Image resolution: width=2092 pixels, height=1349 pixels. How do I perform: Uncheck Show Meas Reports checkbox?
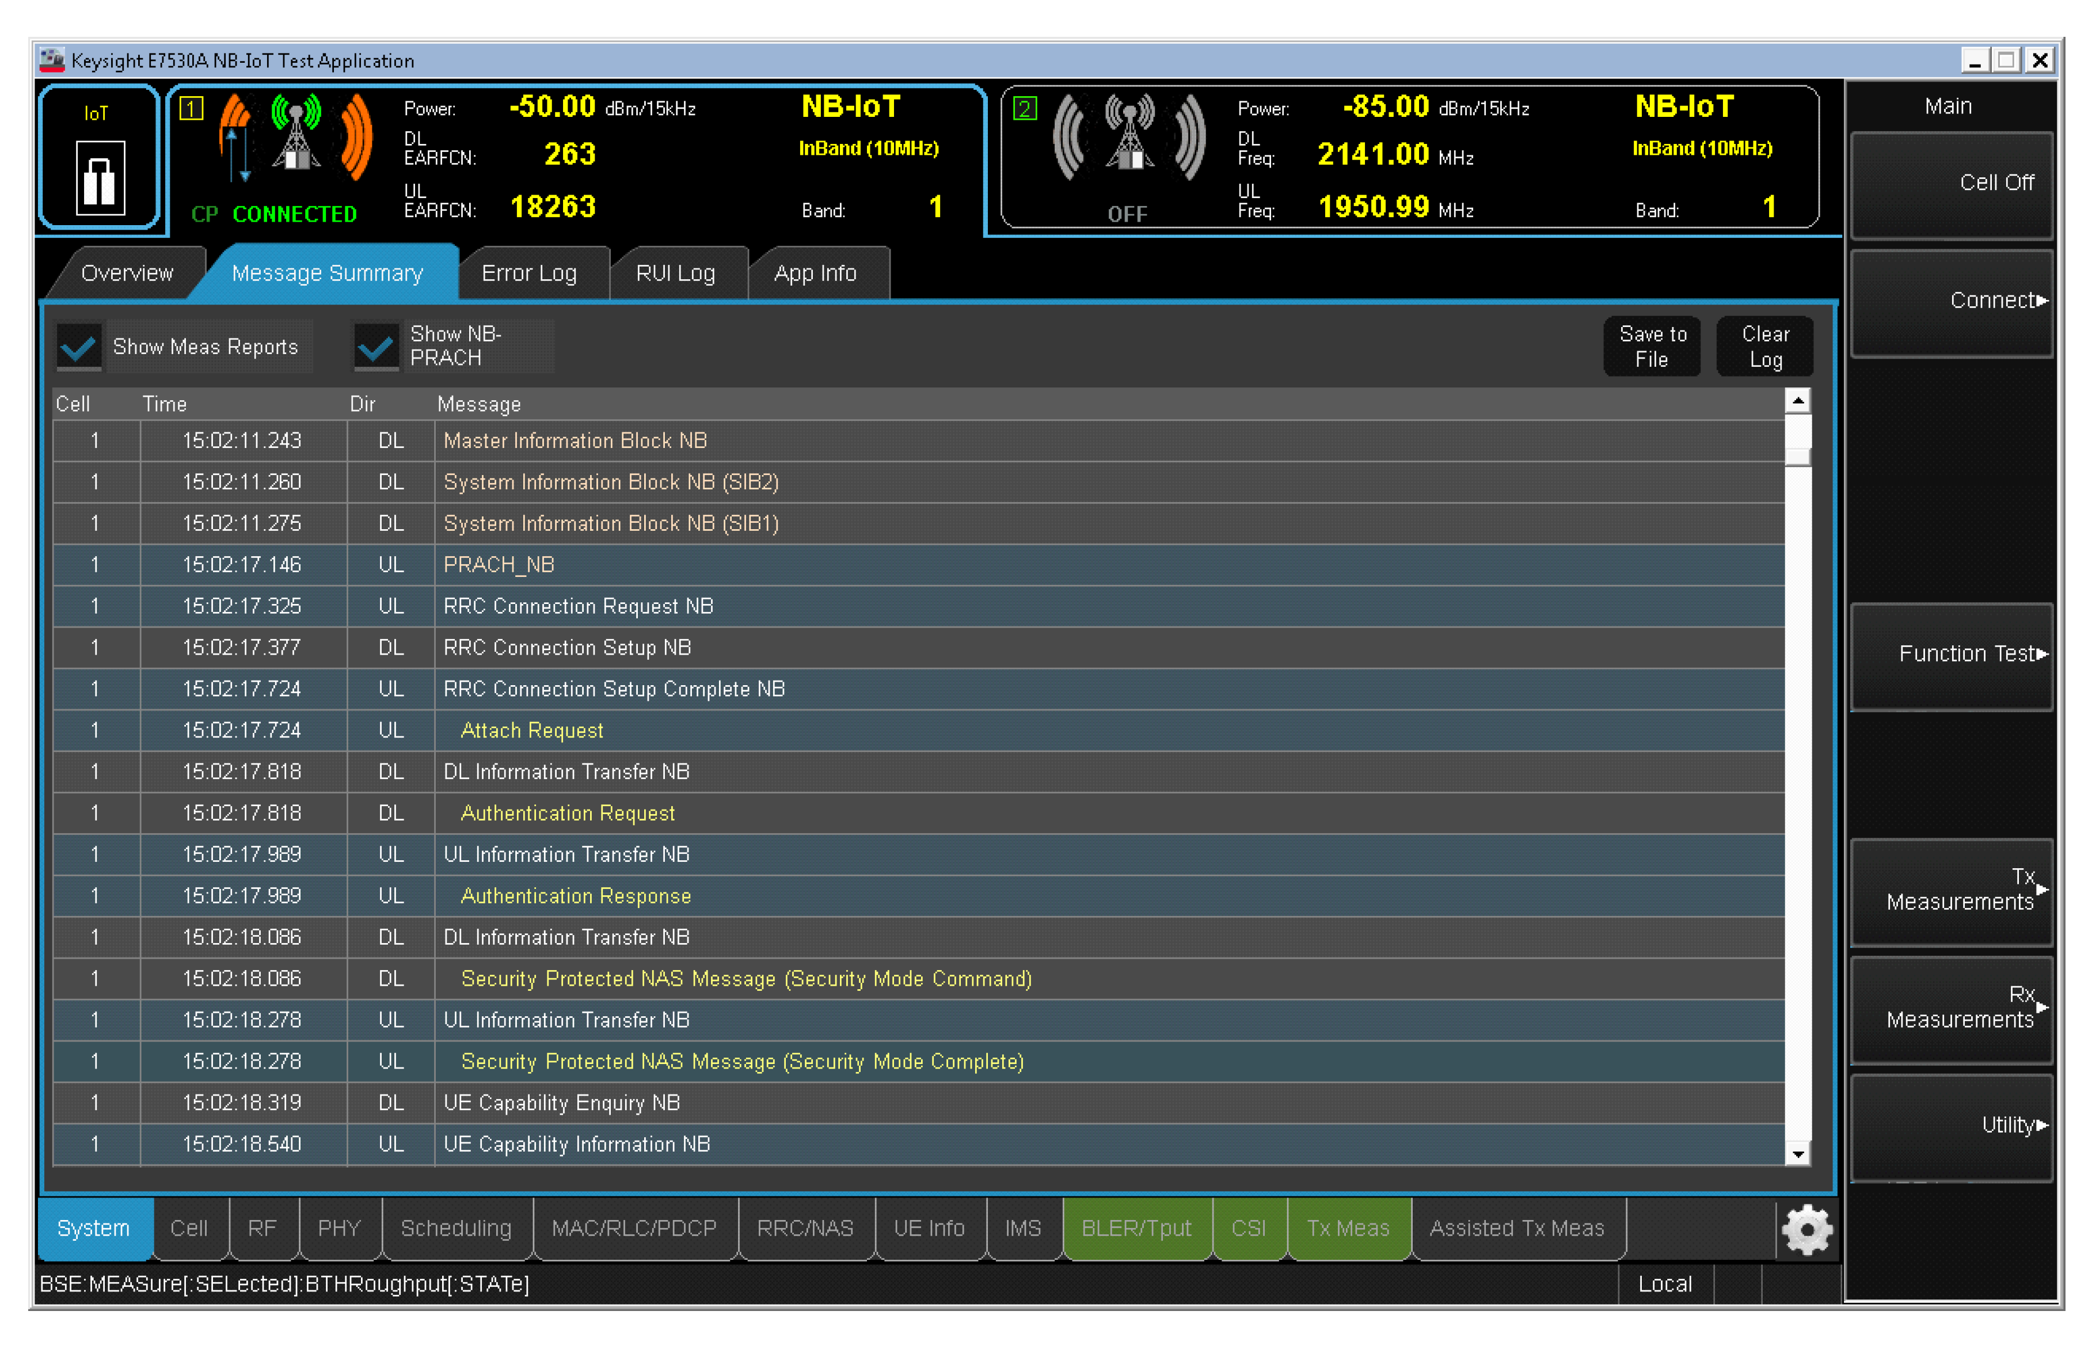point(79,347)
